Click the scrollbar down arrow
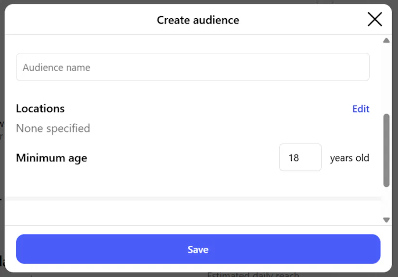This screenshot has width=398, height=277. coord(386,220)
